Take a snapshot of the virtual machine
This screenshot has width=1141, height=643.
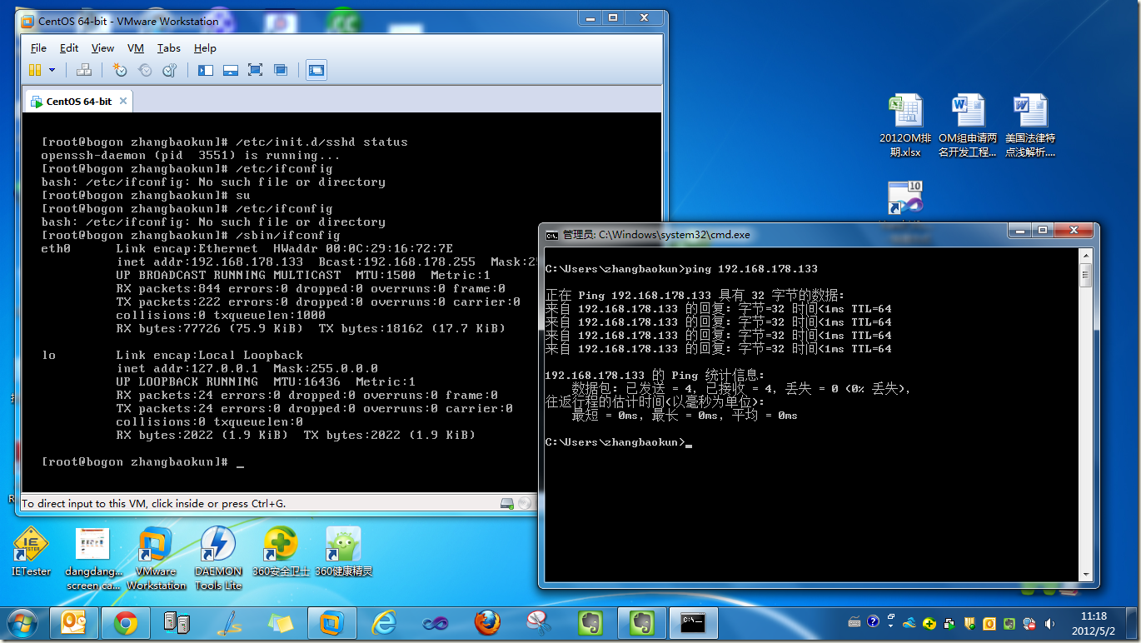point(120,71)
